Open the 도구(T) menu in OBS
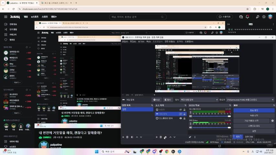 180,41
